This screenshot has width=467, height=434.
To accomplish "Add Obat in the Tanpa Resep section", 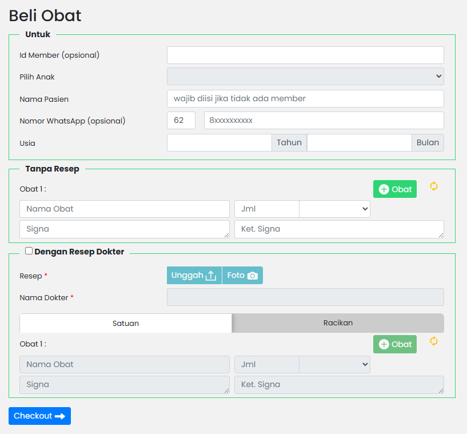I will (395, 189).
